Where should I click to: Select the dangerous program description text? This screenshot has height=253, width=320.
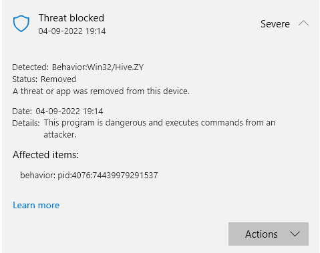(x=160, y=128)
